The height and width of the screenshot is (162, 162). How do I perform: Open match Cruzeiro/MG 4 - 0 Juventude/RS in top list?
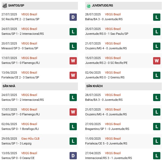105,48
